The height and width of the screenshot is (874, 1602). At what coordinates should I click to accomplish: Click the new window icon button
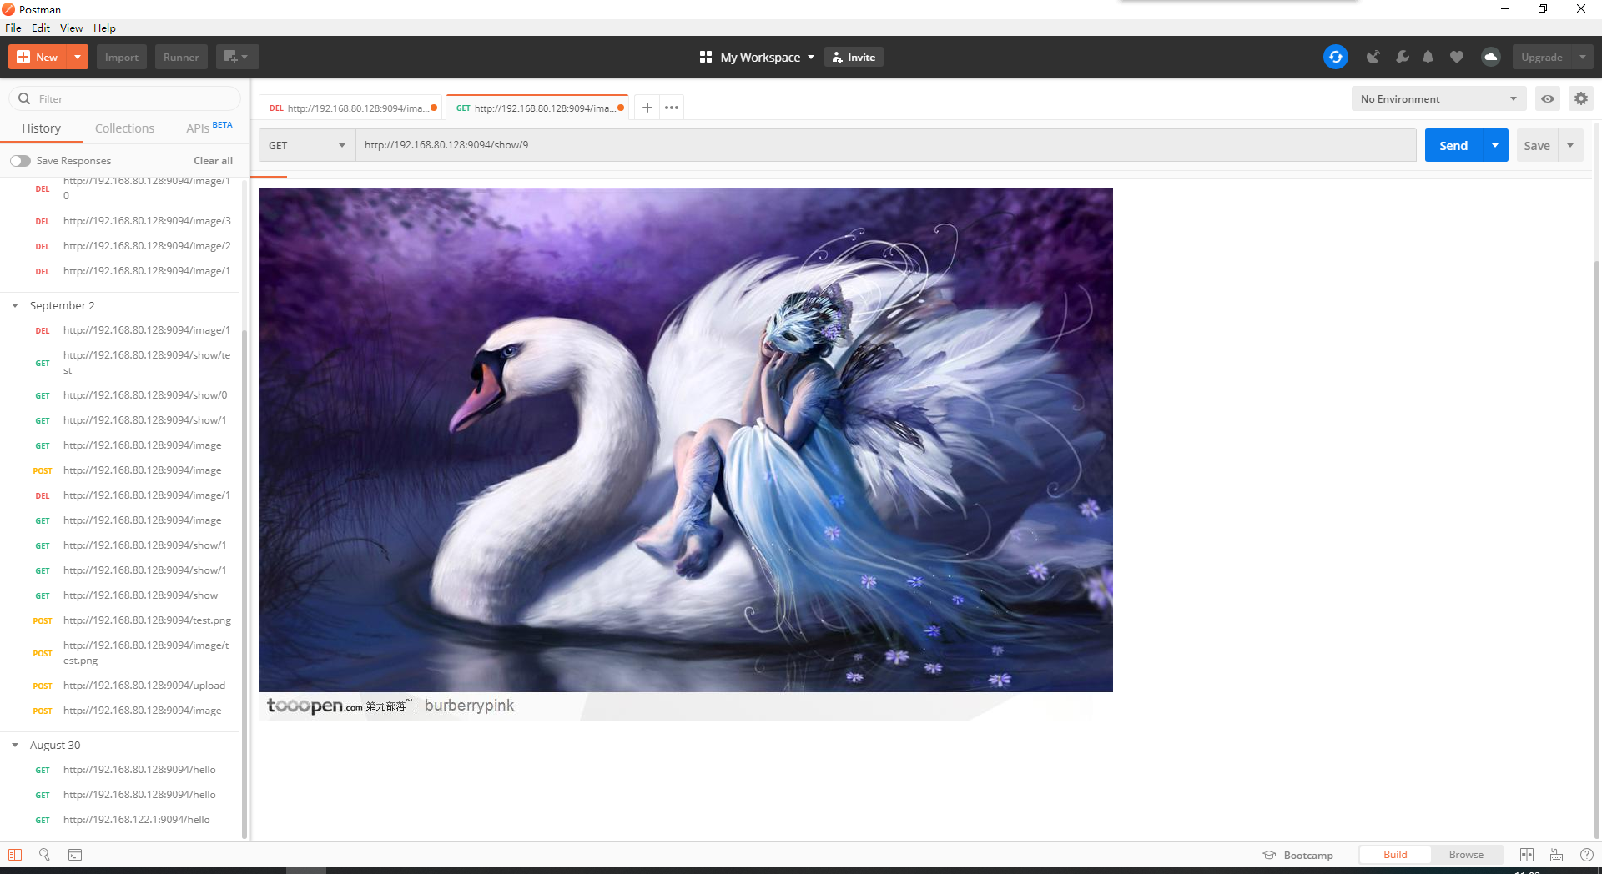click(237, 57)
